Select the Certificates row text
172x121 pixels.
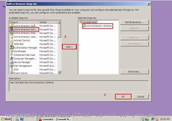pos(20,51)
